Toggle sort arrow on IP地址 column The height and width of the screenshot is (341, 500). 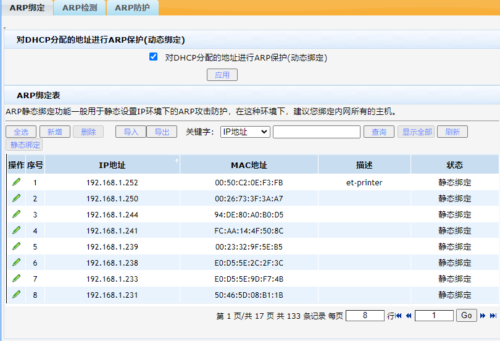[x=177, y=161]
